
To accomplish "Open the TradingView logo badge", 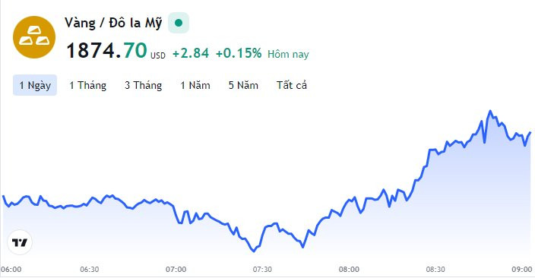I will pos(20,242).
